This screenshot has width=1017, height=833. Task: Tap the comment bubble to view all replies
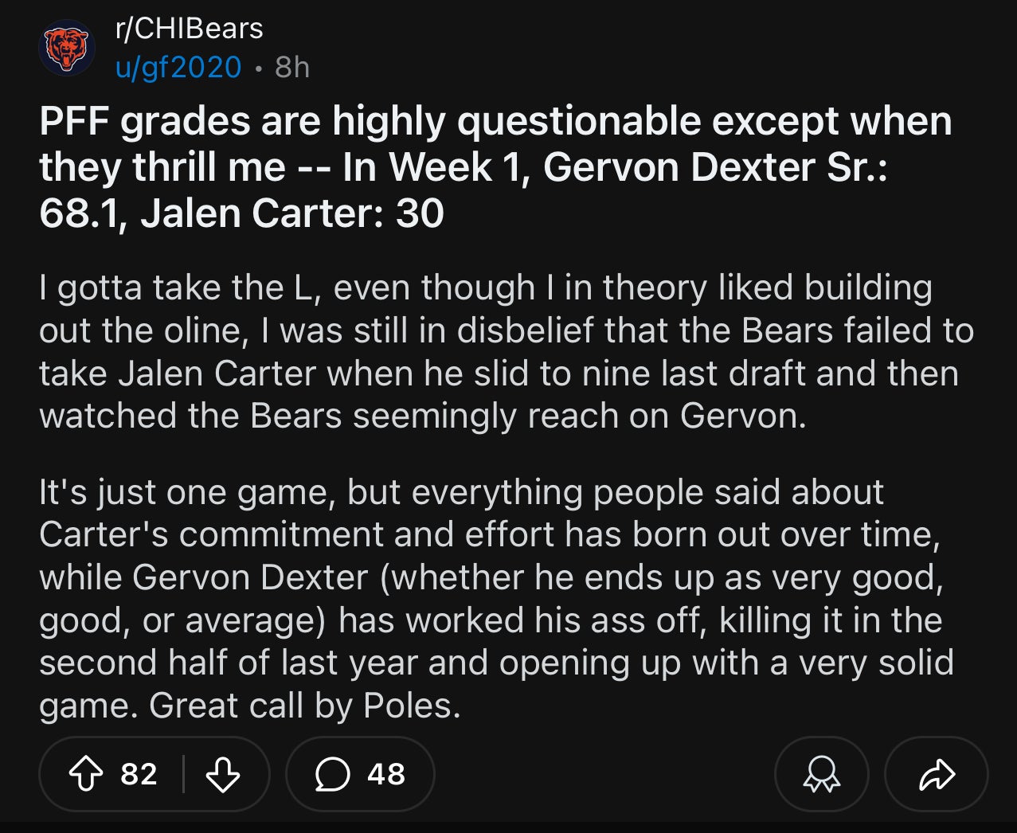click(x=334, y=773)
